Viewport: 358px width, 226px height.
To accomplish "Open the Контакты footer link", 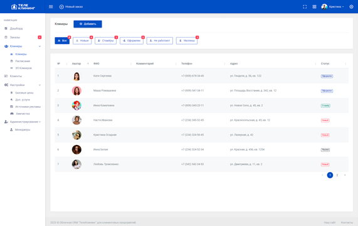I will tap(347, 222).
